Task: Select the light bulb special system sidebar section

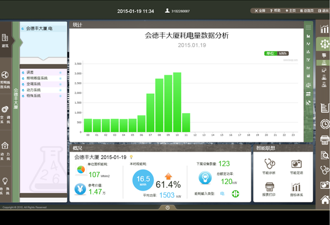Action: (5, 185)
